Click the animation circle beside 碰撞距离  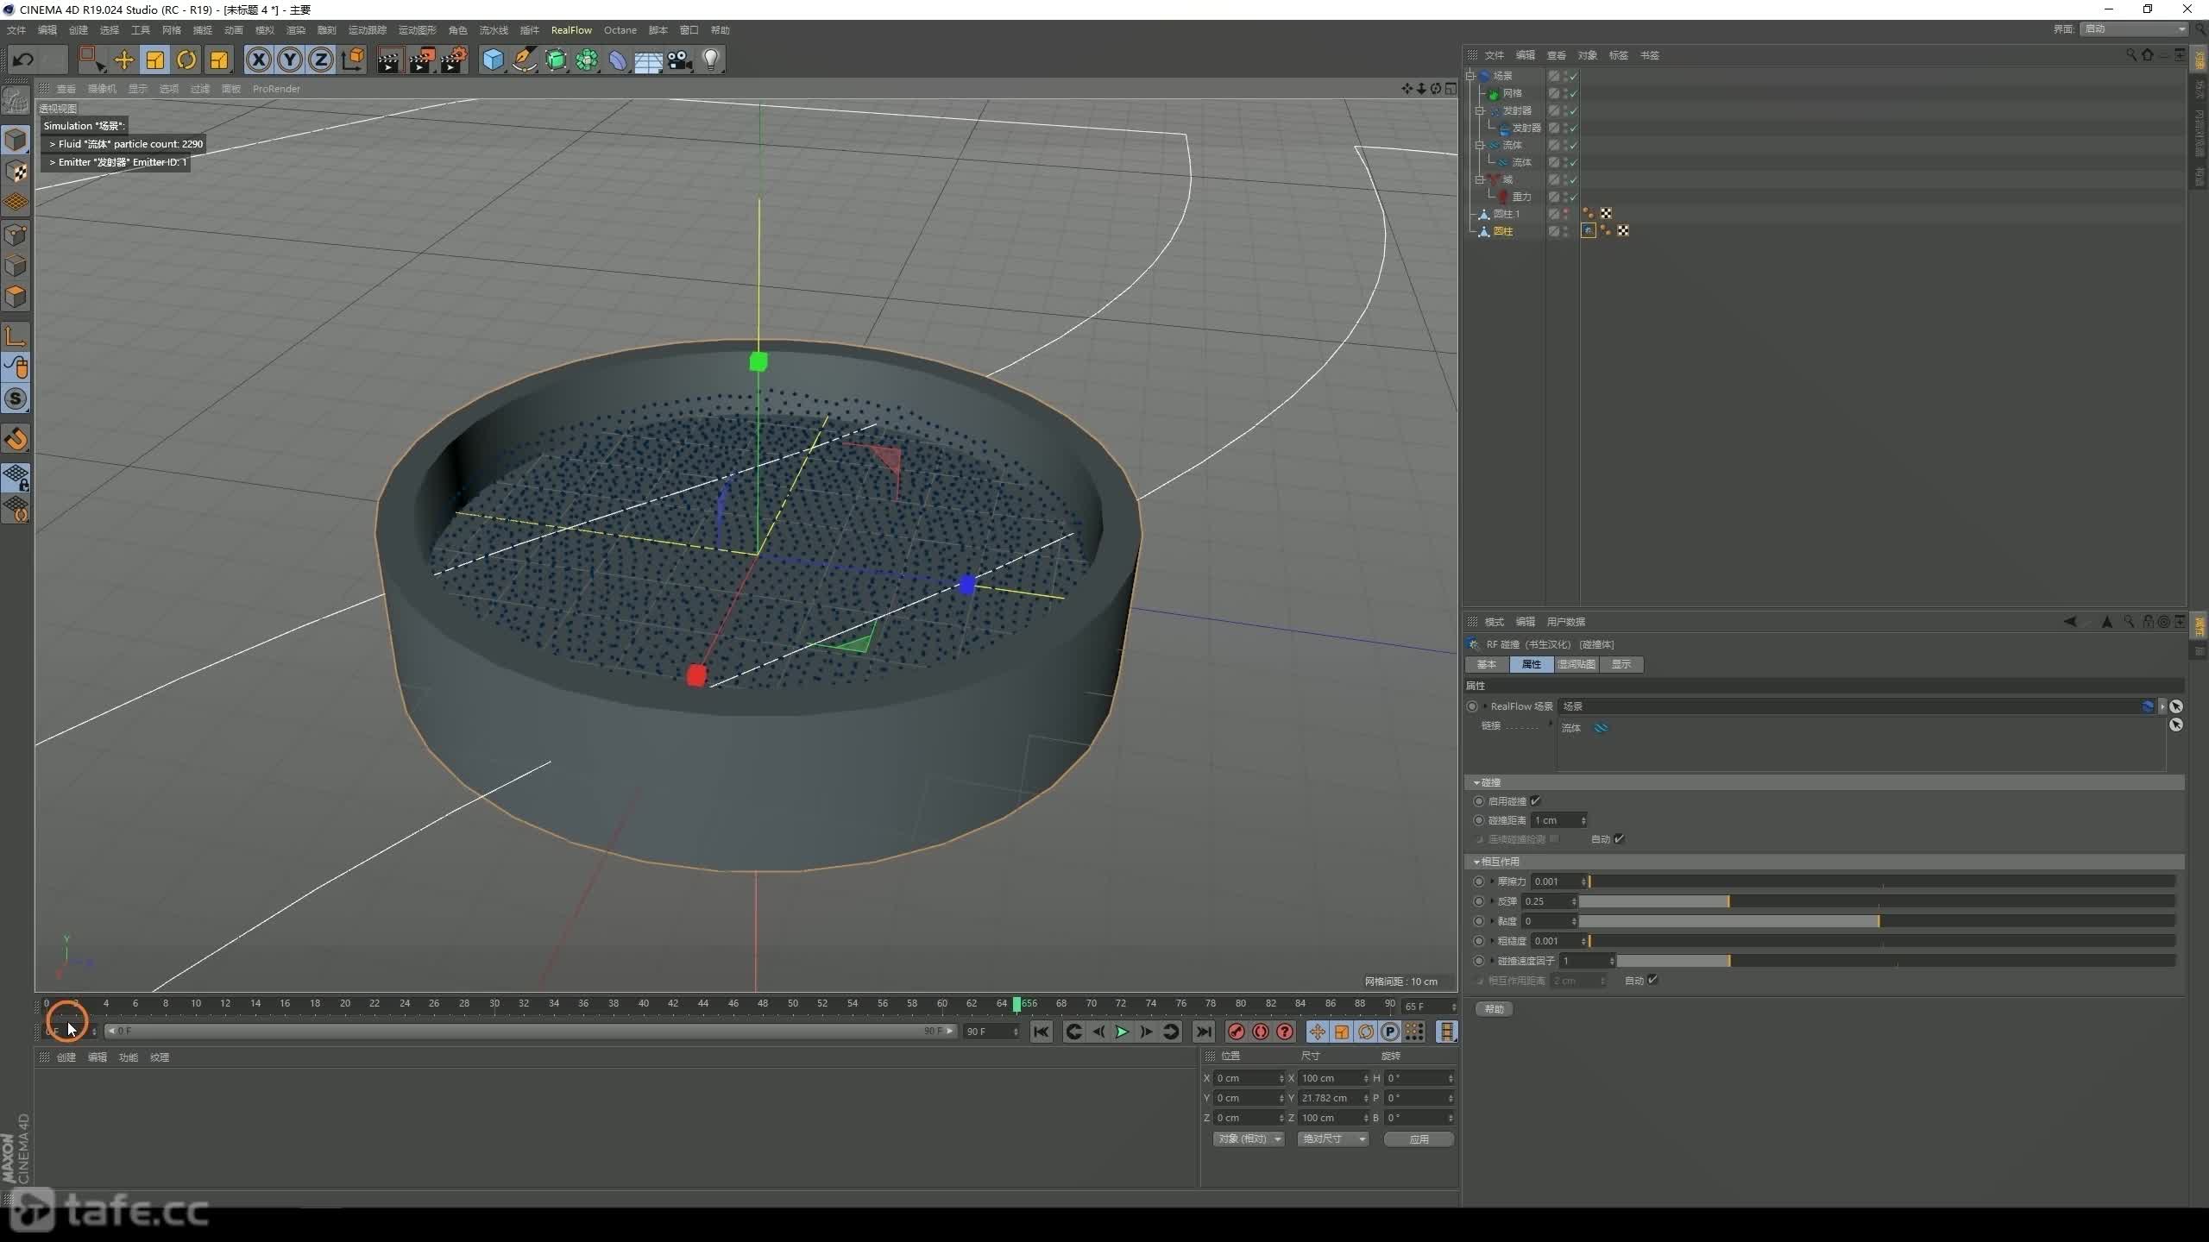(1479, 820)
